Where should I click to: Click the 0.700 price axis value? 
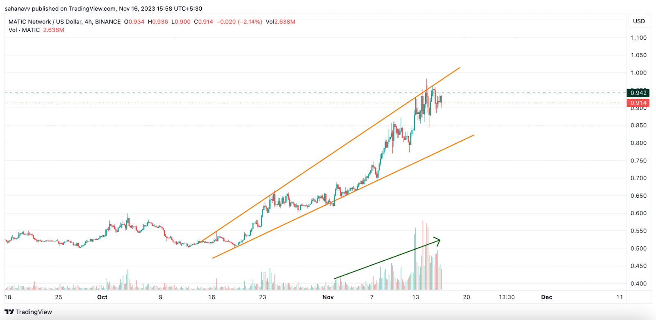coord(638,178)
